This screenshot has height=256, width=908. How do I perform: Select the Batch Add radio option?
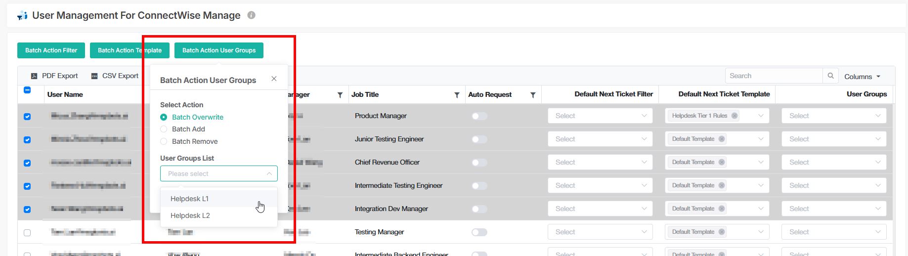[x=164, y=129]
